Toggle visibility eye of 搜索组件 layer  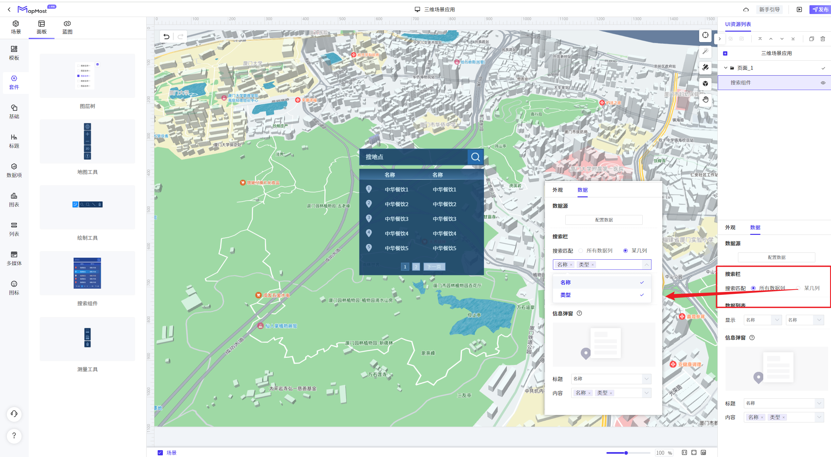[823, 83]
